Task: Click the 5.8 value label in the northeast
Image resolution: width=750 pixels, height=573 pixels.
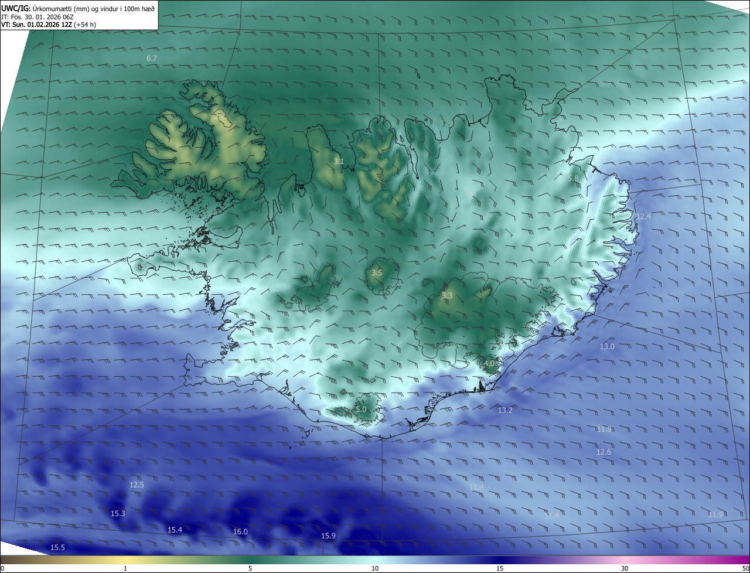Action: [573, 178]
